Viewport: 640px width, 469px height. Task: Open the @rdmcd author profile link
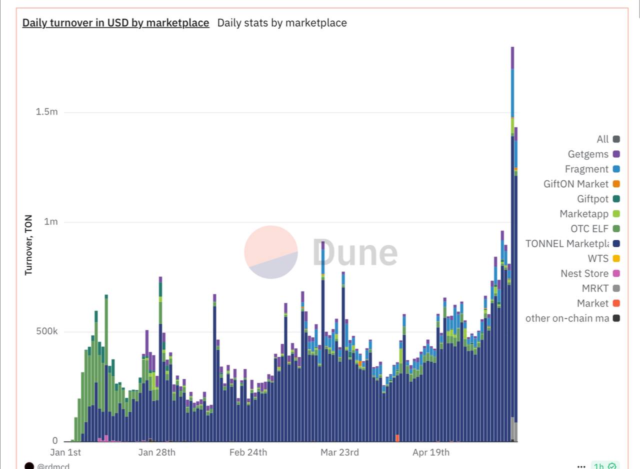(x=53, y=466)
